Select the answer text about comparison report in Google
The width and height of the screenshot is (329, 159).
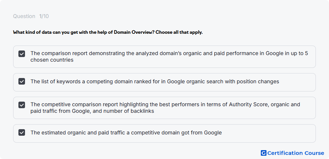[x=169, y=56]
